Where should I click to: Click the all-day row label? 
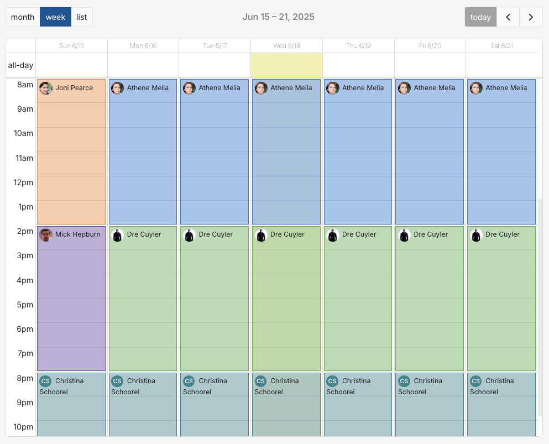[20, 65]
